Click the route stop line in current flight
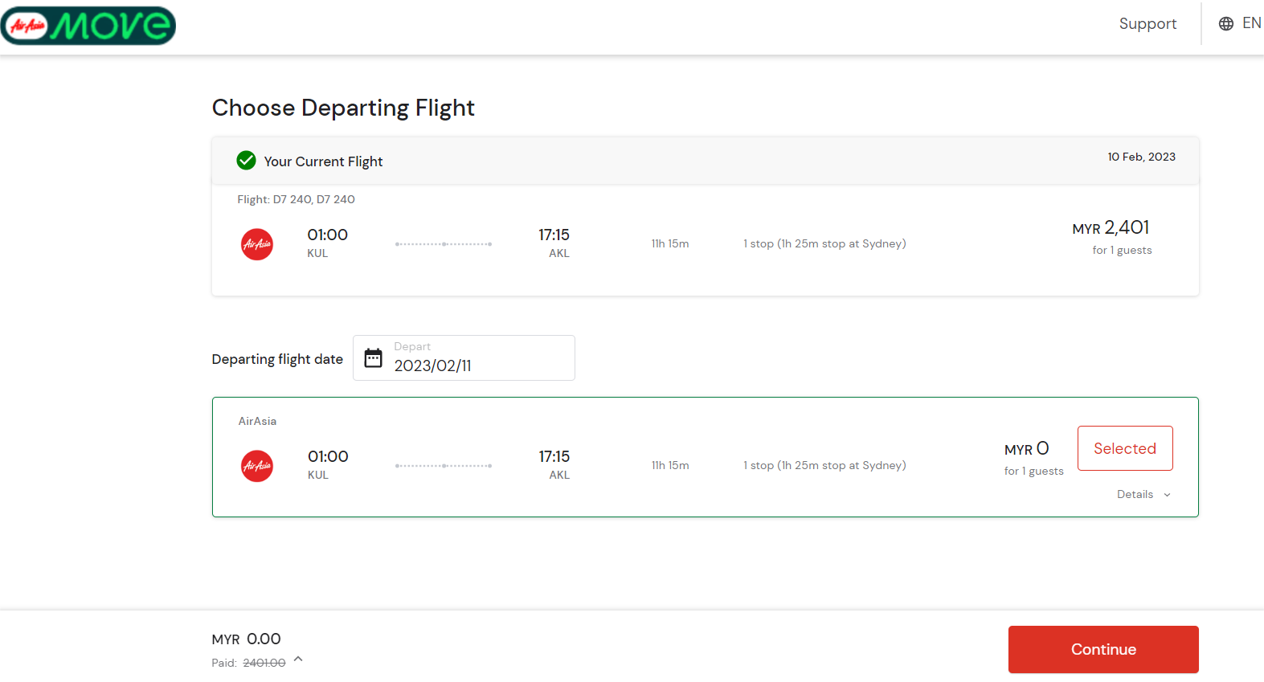The width and height of the screenshot is (1264, 682). click(x=444, y=244)
